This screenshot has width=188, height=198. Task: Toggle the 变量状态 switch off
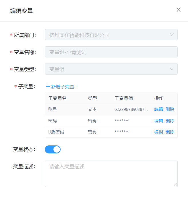(53, 149)
